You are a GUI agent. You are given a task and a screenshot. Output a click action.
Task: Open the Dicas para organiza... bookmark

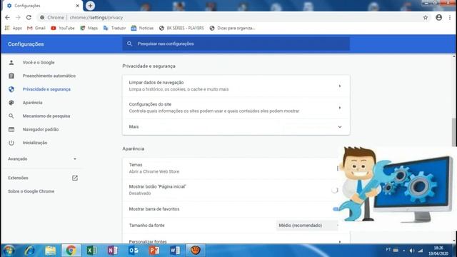232,28
